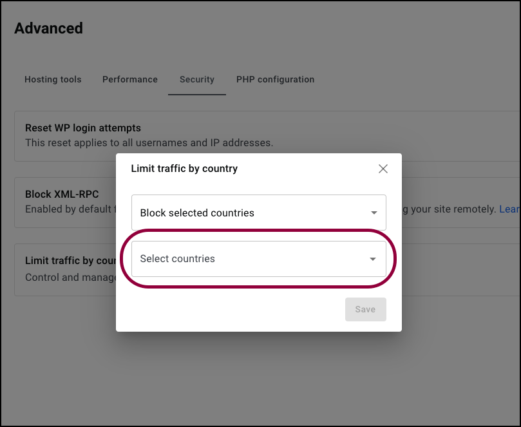The width and height of the screenshot is (521, 427).
Task: Select the Security tab
Action: 197,79
